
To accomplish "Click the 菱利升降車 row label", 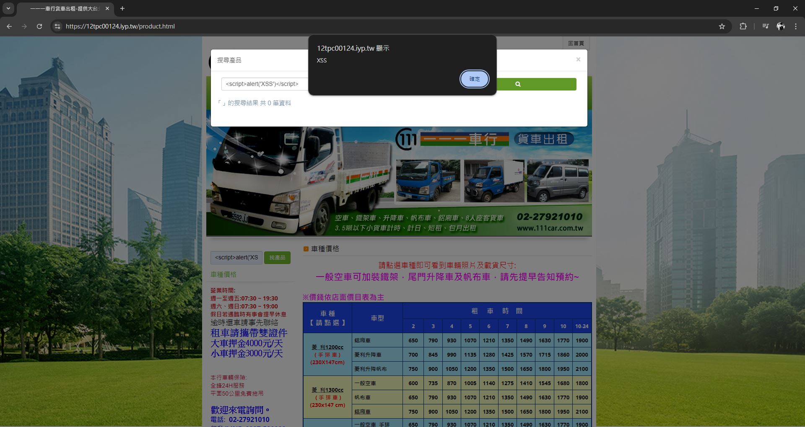I will tap(368, 355).
